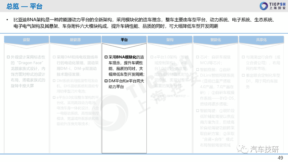Click the line 后续将逐步搭载
This screenshot has width=288, height=162.
coord(214,104)
